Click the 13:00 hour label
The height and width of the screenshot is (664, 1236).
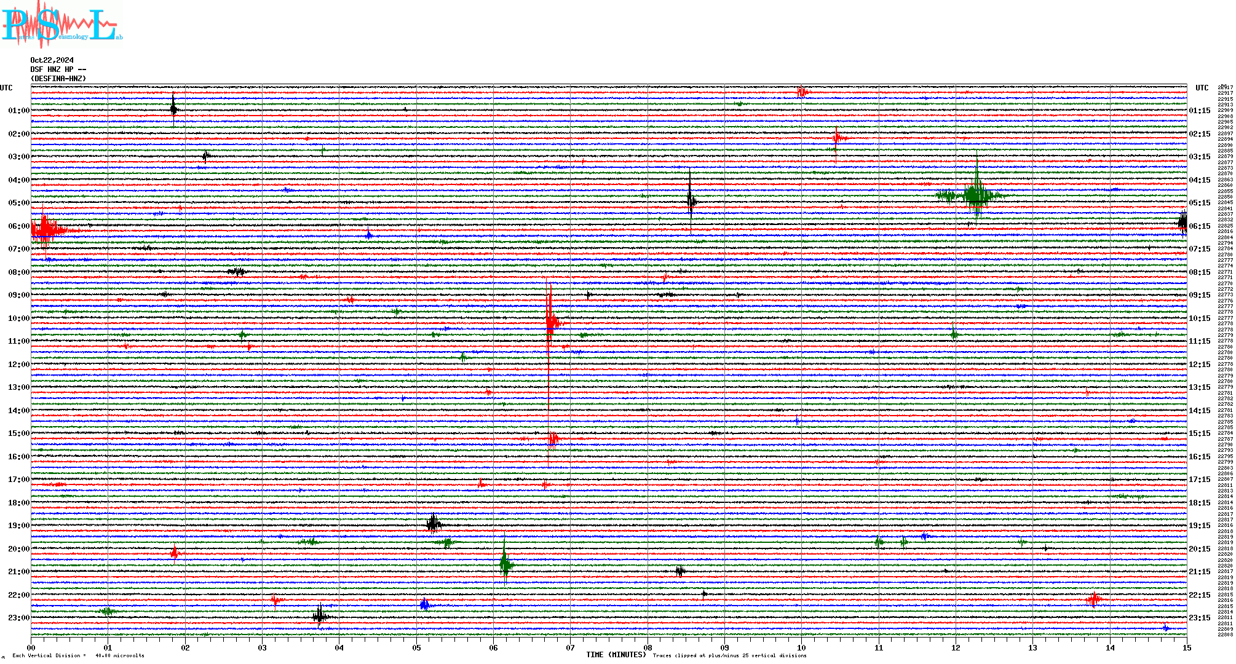tap(18, 387)
